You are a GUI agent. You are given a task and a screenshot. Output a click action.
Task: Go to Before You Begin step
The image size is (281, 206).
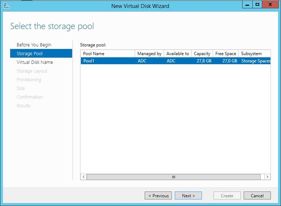coord(34,45)
